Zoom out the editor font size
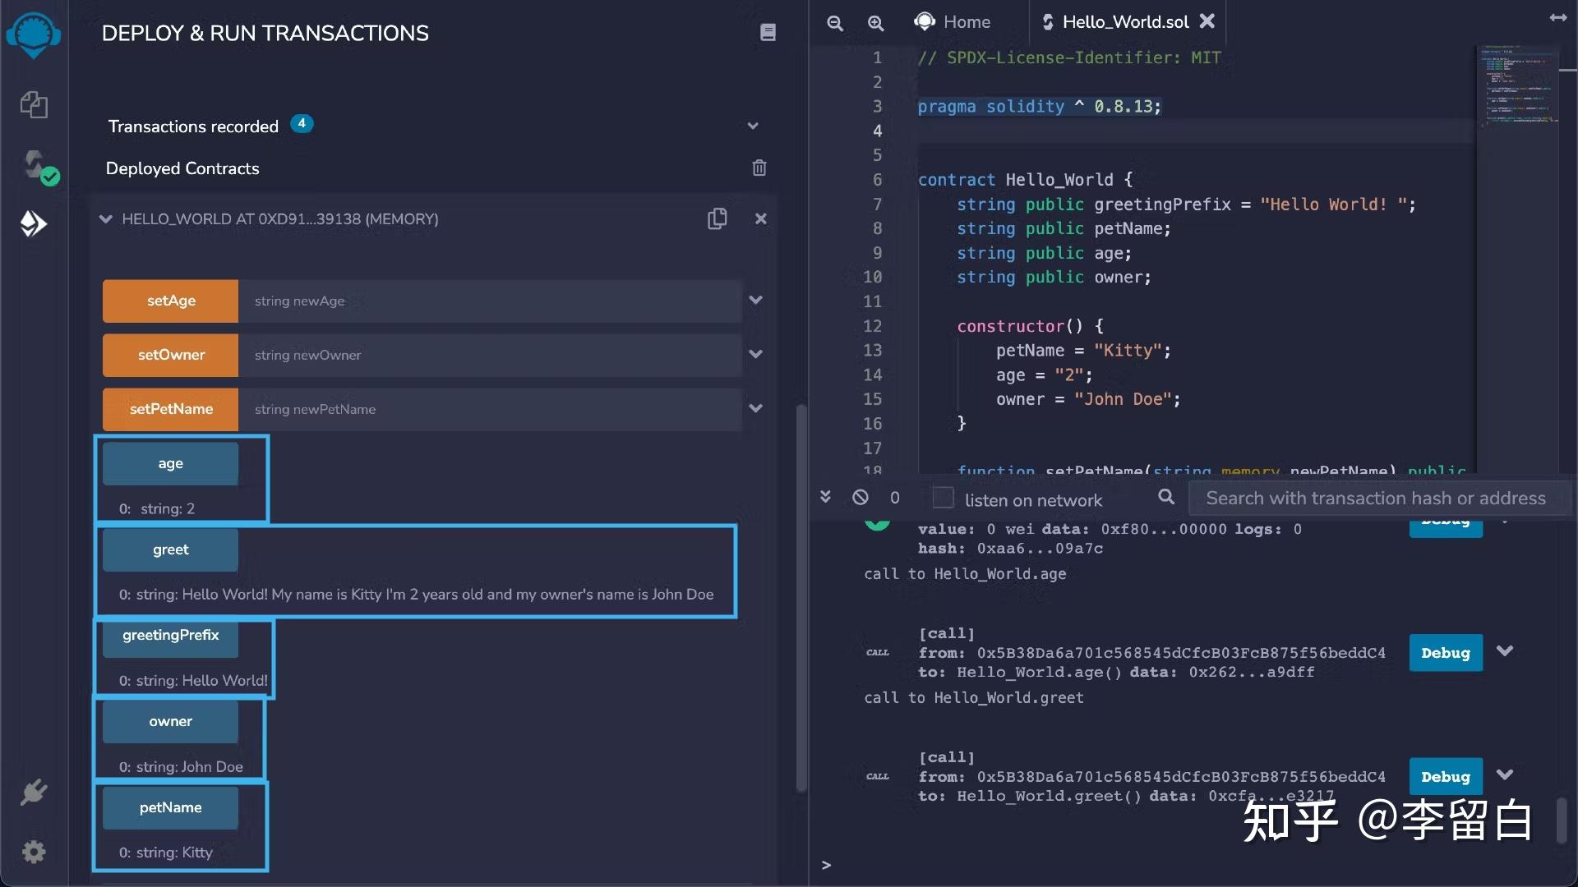Viewport: 1578px width, 887px height. tap(835, 23)
